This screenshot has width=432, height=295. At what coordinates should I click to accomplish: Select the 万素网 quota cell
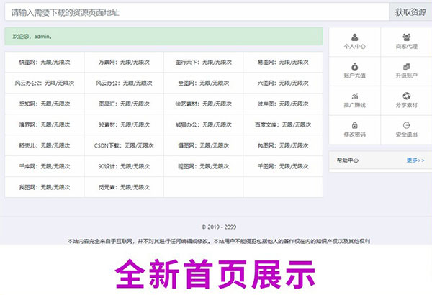[x=124, y=63]
